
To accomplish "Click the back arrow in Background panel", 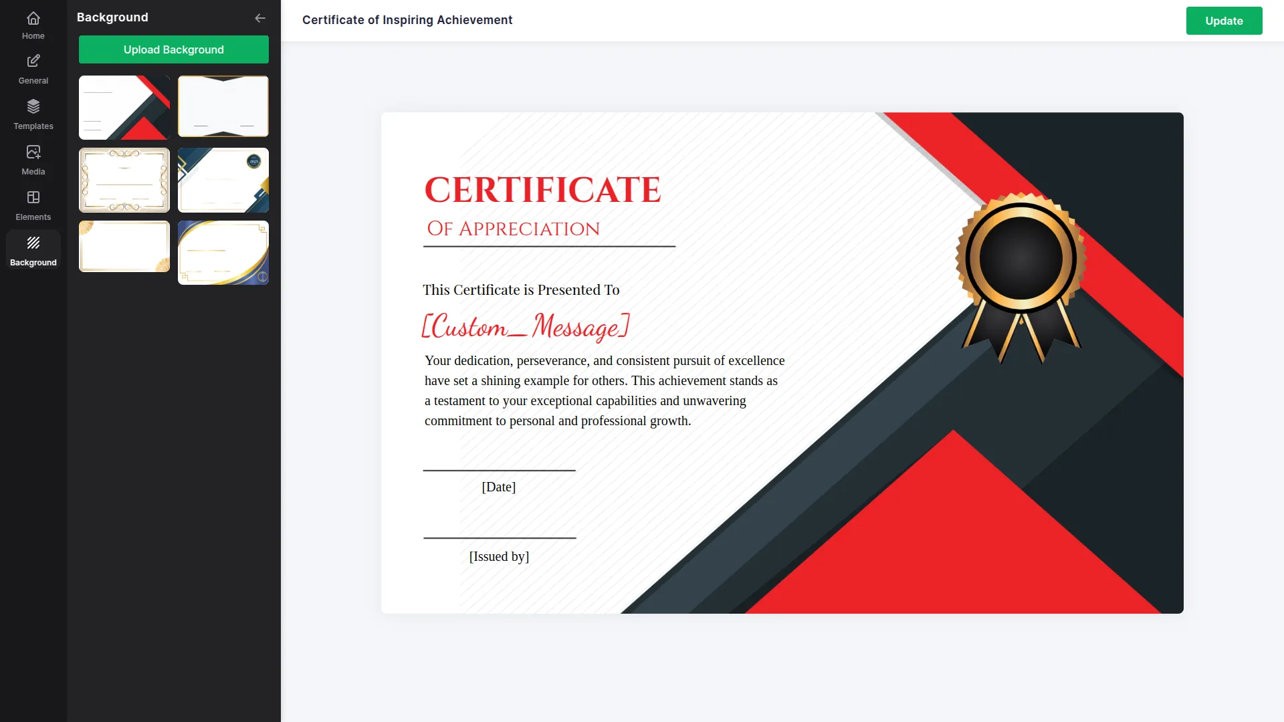I will coord(260,18).
